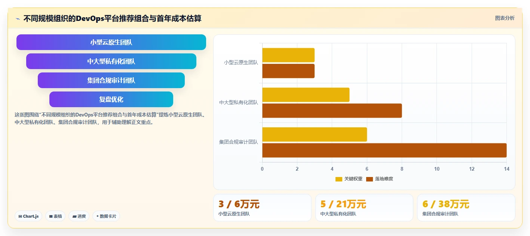Toggle the 落地难度 legend swatch
The width and height of the screenshot is (530, 236).
click(x=370, y=179)
